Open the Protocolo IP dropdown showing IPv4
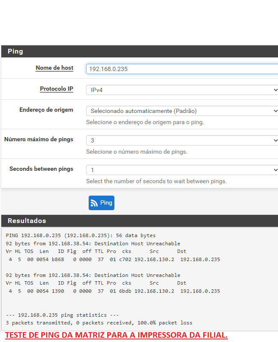 pos(182,90)
